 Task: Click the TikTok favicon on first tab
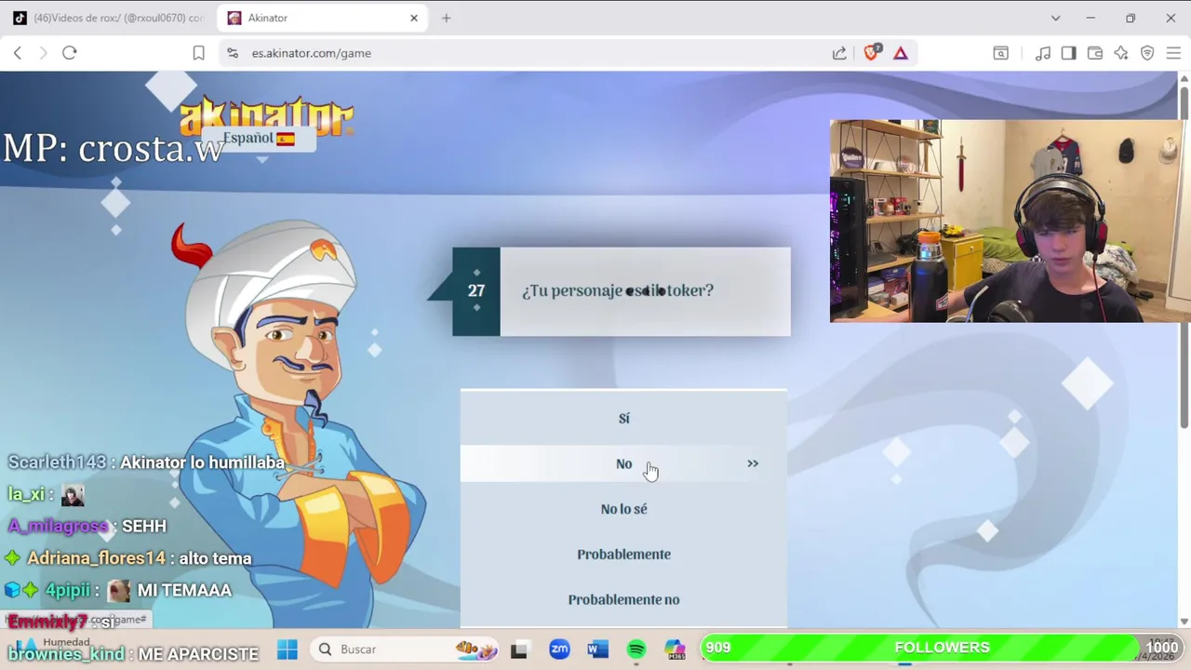tap(20, 18)
